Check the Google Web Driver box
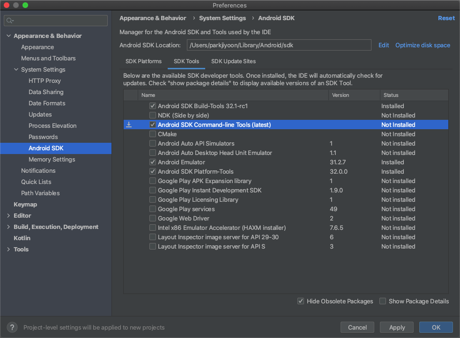 (153, 219)
